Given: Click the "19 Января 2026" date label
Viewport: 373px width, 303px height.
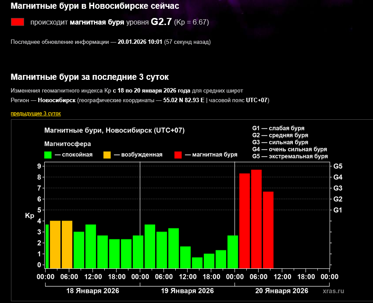Looking at the screenshot, I should click(x=187, y=291).
